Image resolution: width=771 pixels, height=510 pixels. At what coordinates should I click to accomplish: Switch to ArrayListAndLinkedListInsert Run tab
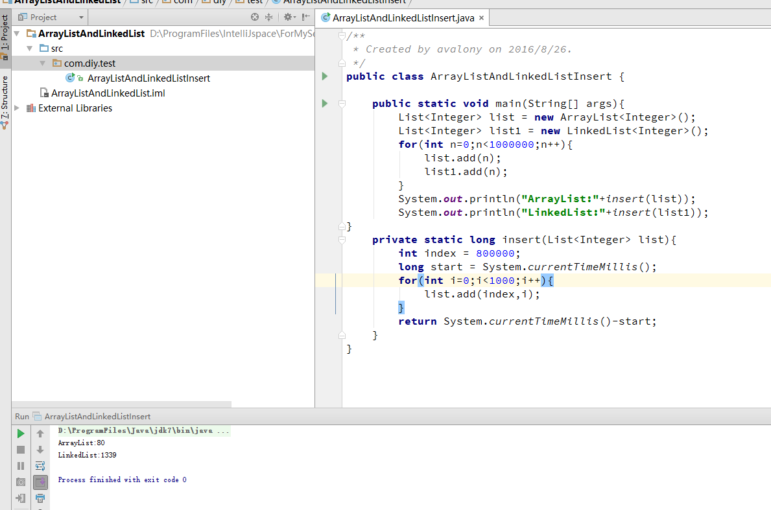(x=97, y=417)
